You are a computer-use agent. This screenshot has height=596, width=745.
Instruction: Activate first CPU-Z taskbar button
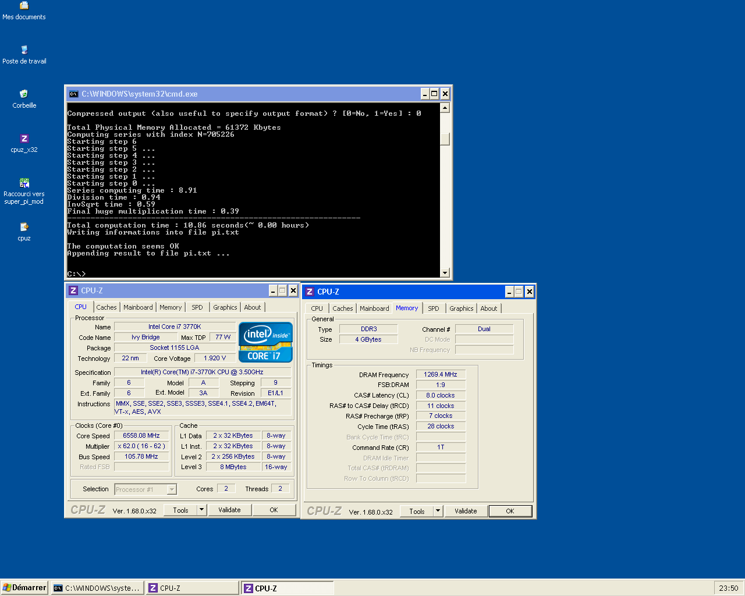pos(192,588)
